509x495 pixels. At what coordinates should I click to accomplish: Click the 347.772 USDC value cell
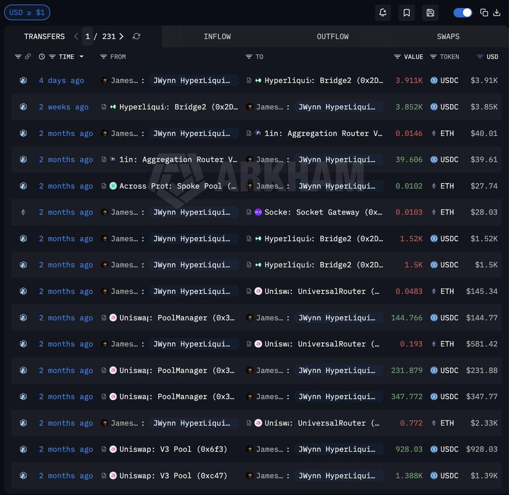tap(407, 397)
